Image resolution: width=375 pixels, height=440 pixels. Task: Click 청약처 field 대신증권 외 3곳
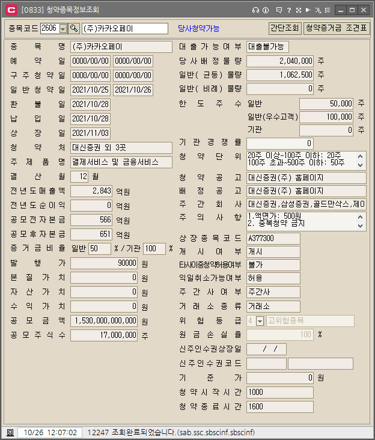pos(121,148)
